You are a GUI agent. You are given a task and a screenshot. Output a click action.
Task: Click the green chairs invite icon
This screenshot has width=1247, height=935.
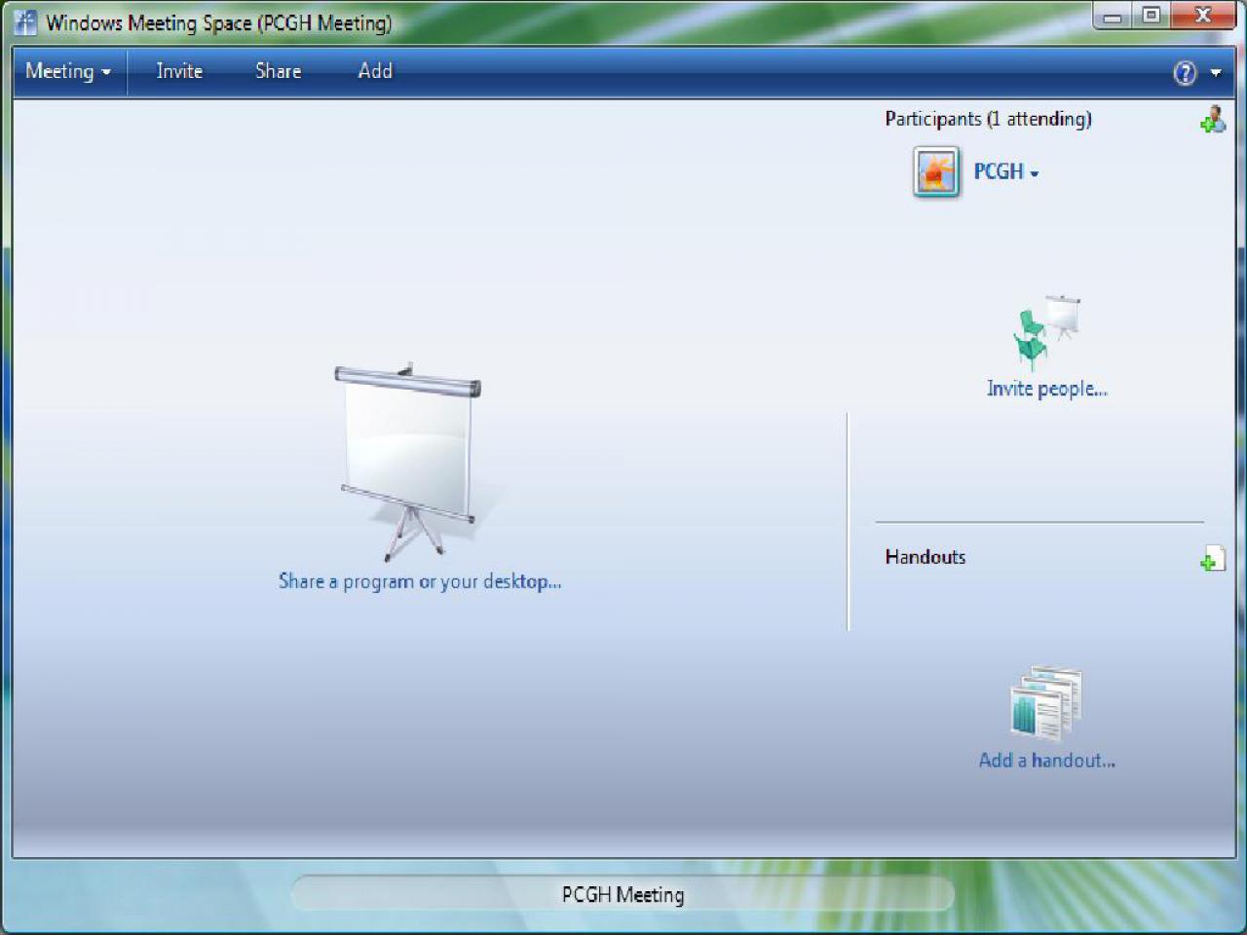tap(1047, 332)
